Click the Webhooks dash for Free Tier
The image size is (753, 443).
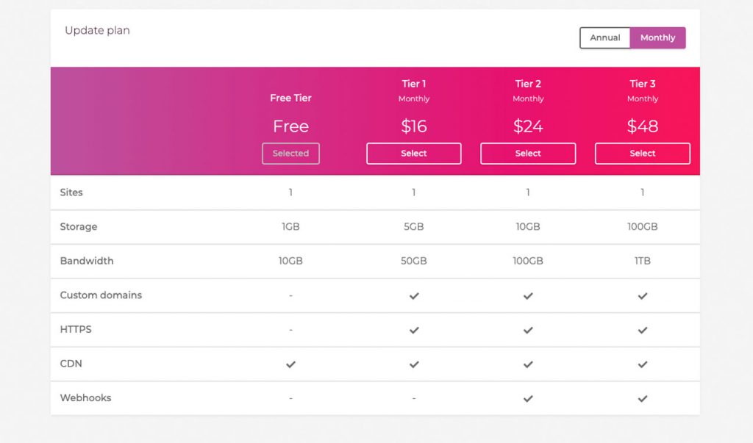click(290, 398)
